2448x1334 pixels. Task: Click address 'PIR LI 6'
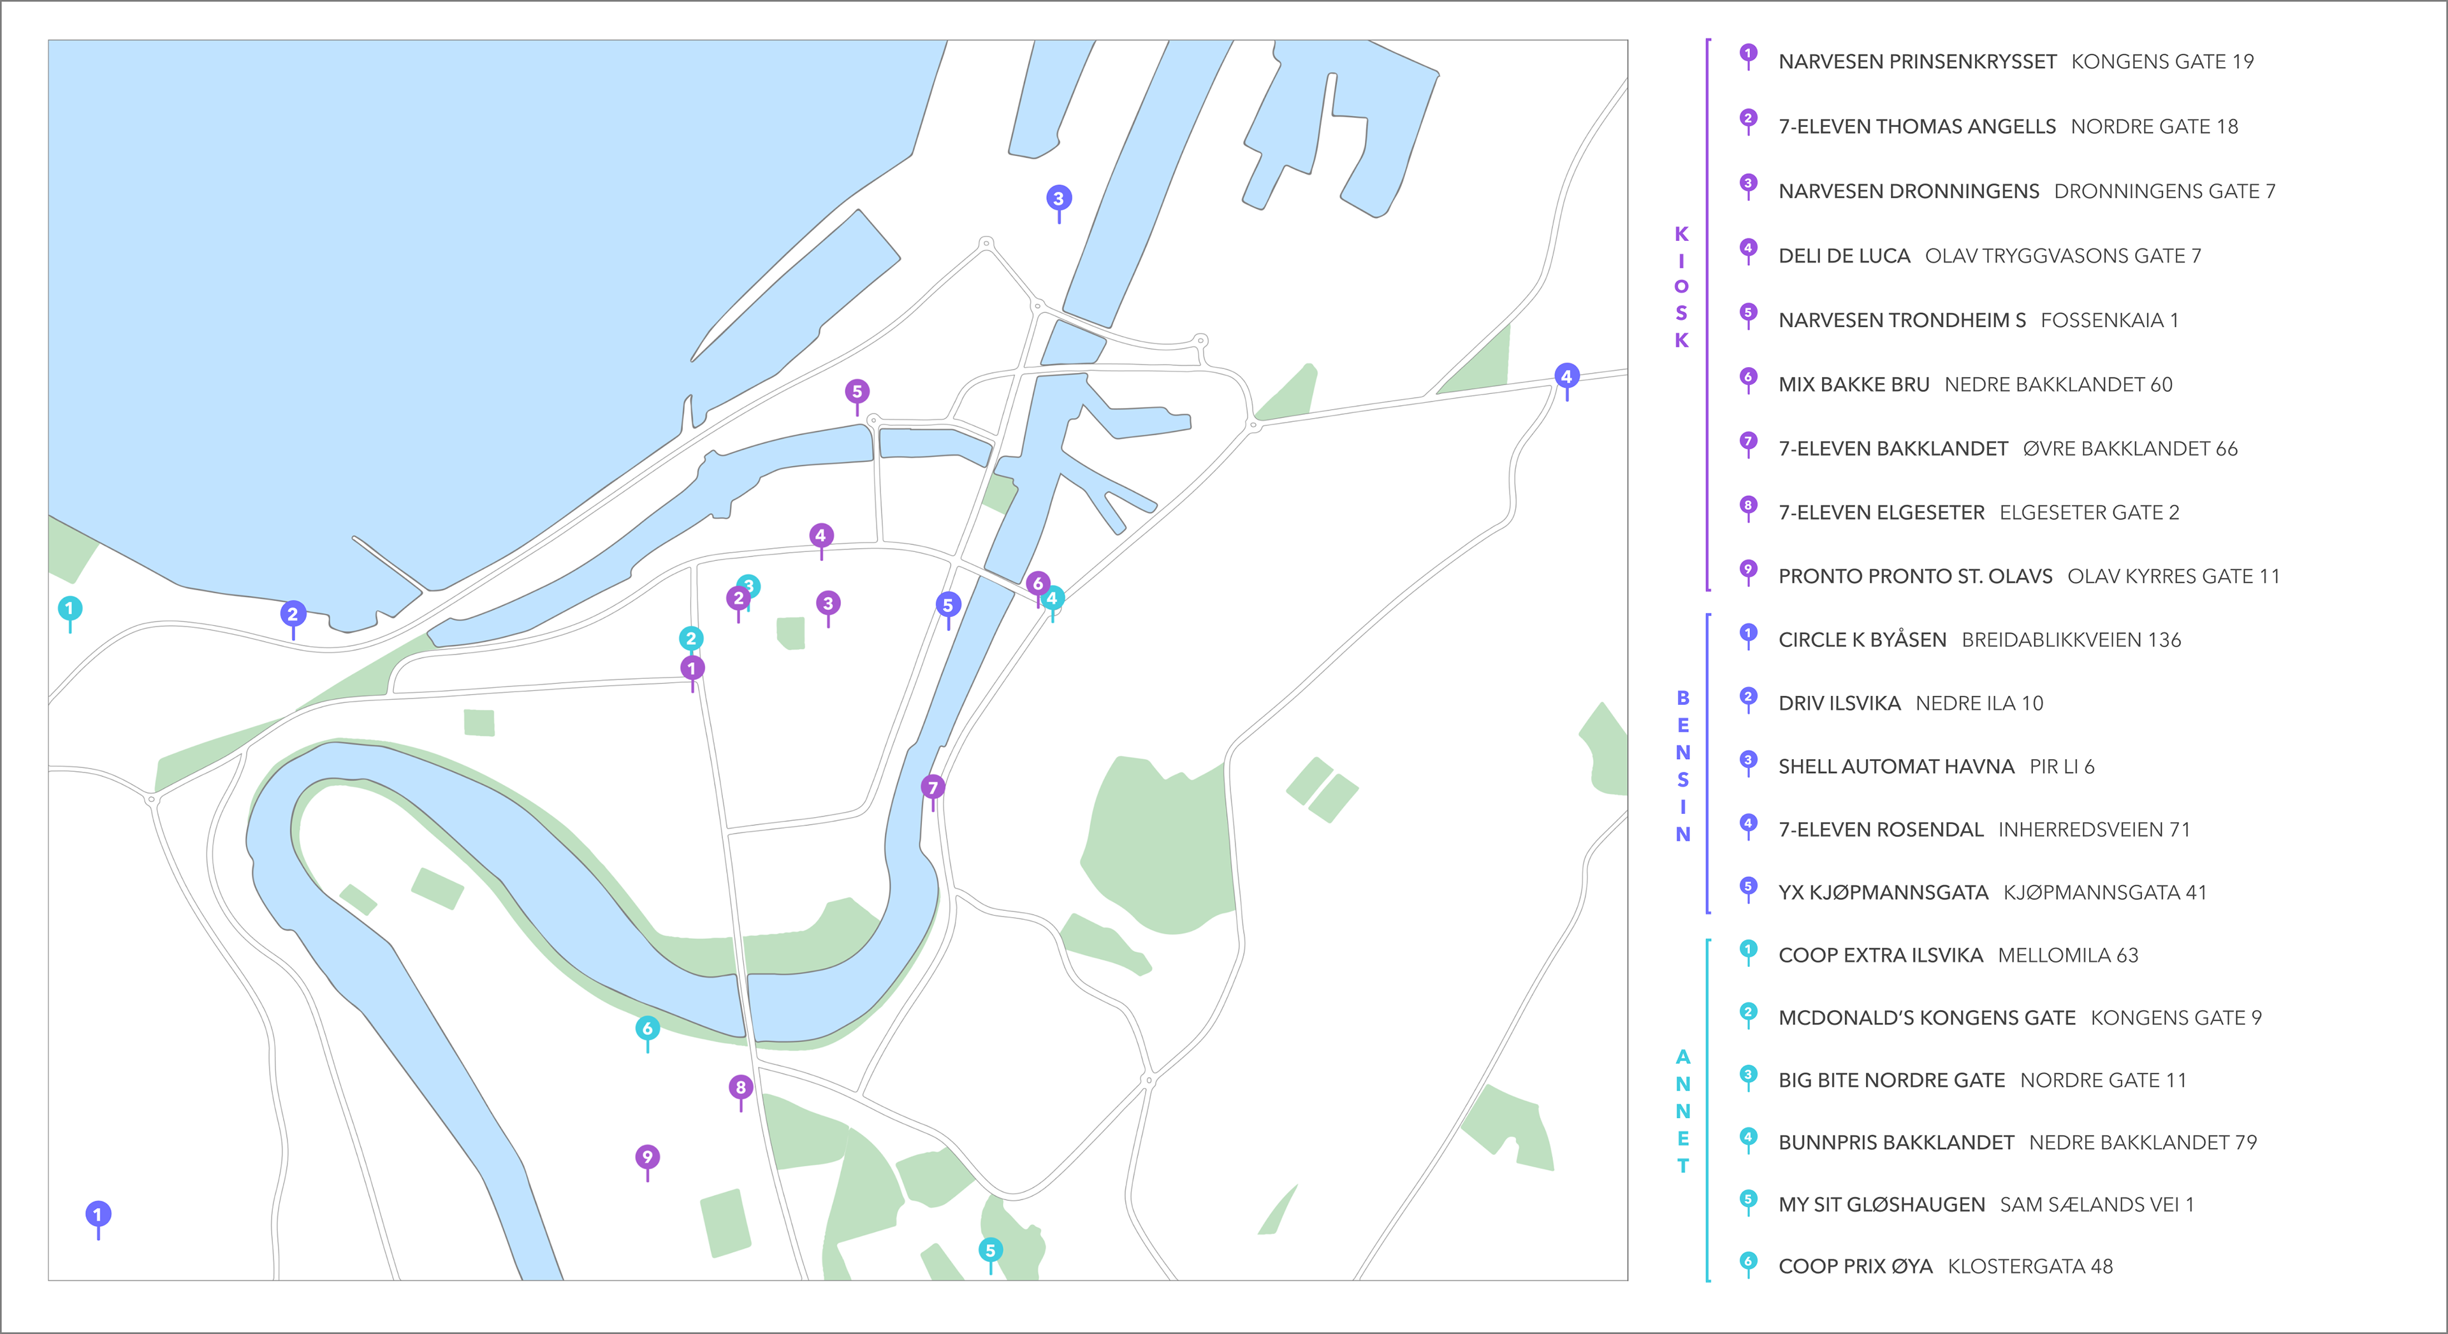click(x=2062, y=767)
